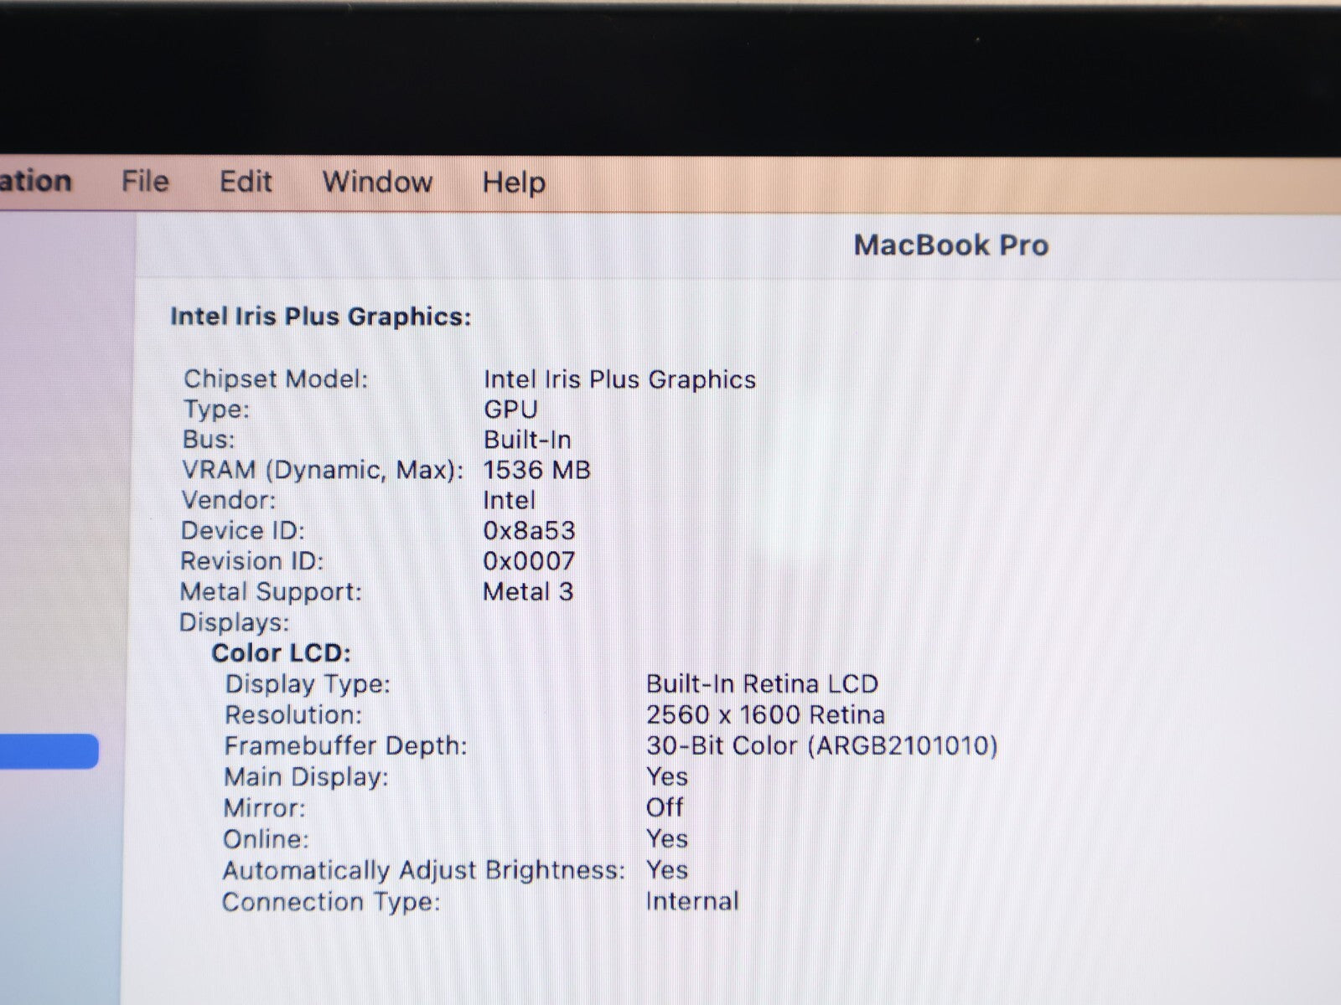Select the chipset value Intel Iris Plus Graphics
Viewport: 1341px width, 1005px height.
(x=619, y=380)
